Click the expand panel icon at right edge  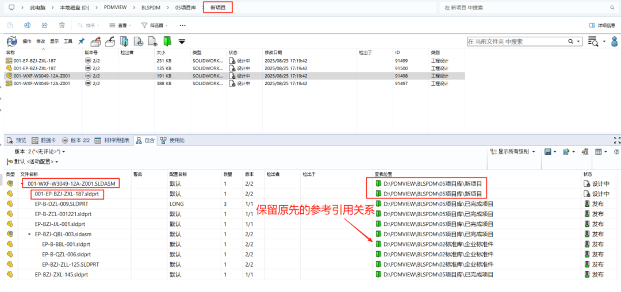[x=617, y=140]
